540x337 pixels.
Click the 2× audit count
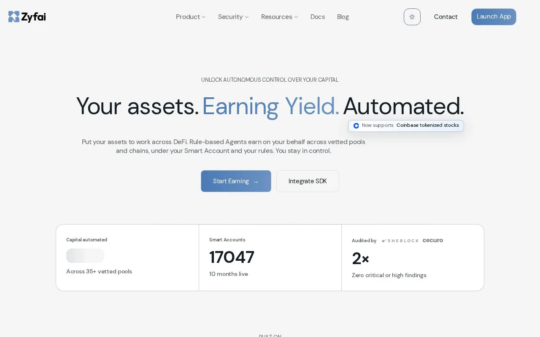coord(361,258)
